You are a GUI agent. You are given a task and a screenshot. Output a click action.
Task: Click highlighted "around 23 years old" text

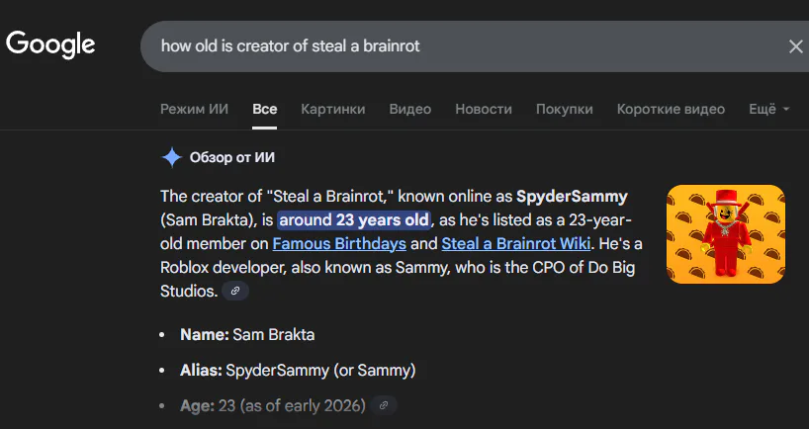point(354,219)
